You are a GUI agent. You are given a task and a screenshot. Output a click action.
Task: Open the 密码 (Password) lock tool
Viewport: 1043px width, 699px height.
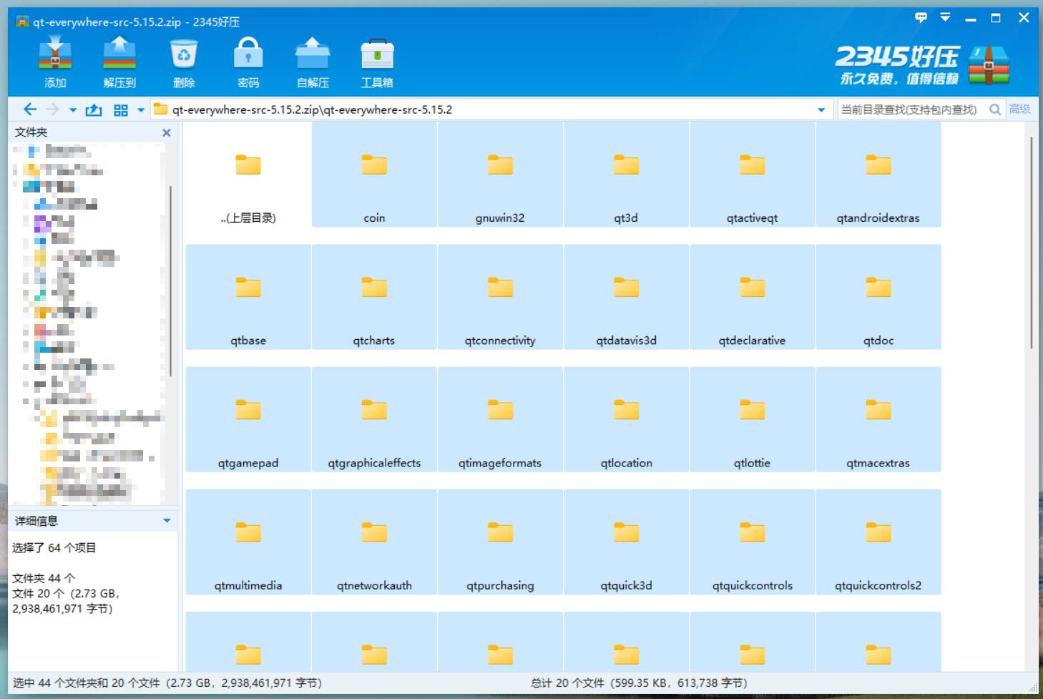pos(248,62)
